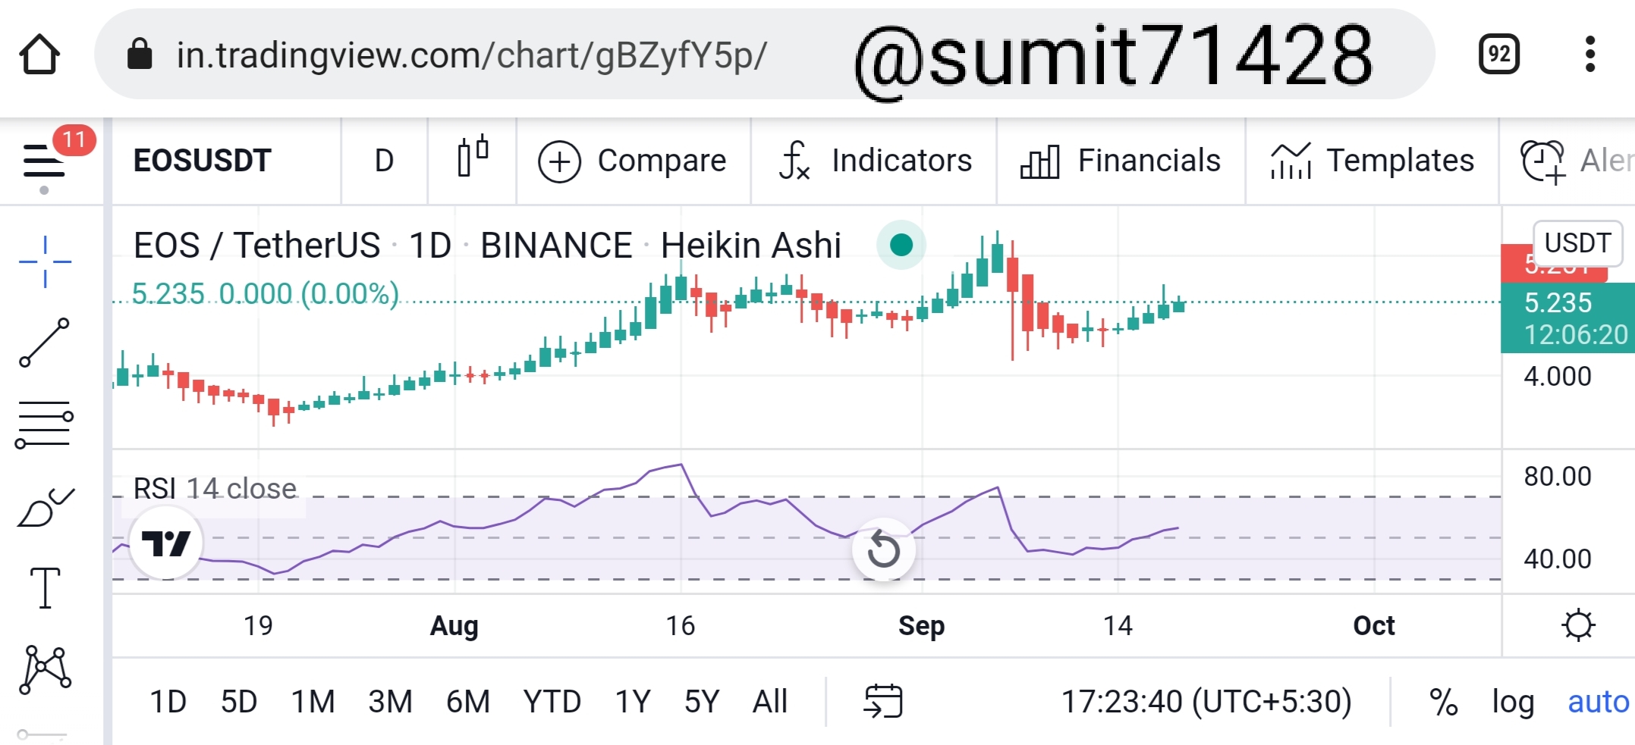Select the trend line drawing tool
The height and width of the screenshot is (745, 1635).
click(x=44, y=343)
